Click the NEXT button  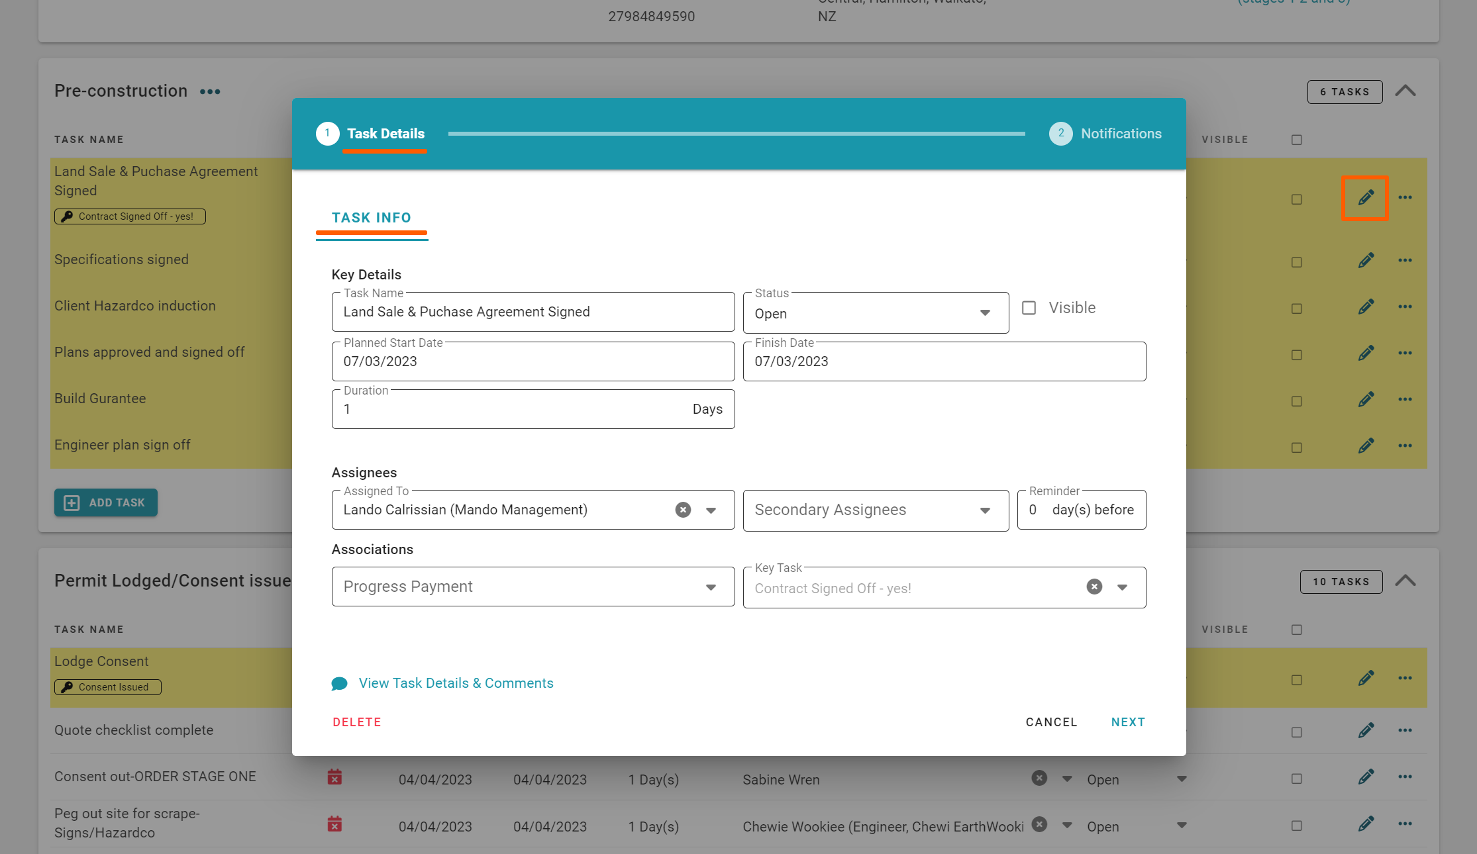(x=1127, y=722)
